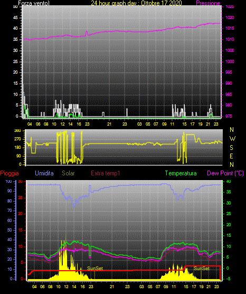Click the Umidita legend label

pos(44,173)
